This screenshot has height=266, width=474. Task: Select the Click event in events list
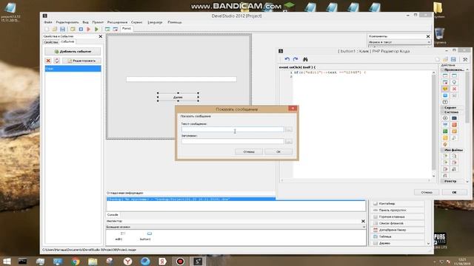tap(73, 69)
